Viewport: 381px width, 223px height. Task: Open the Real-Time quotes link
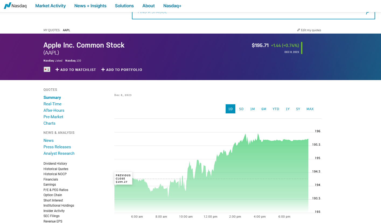pyautogui.click(x=53, y=104)
